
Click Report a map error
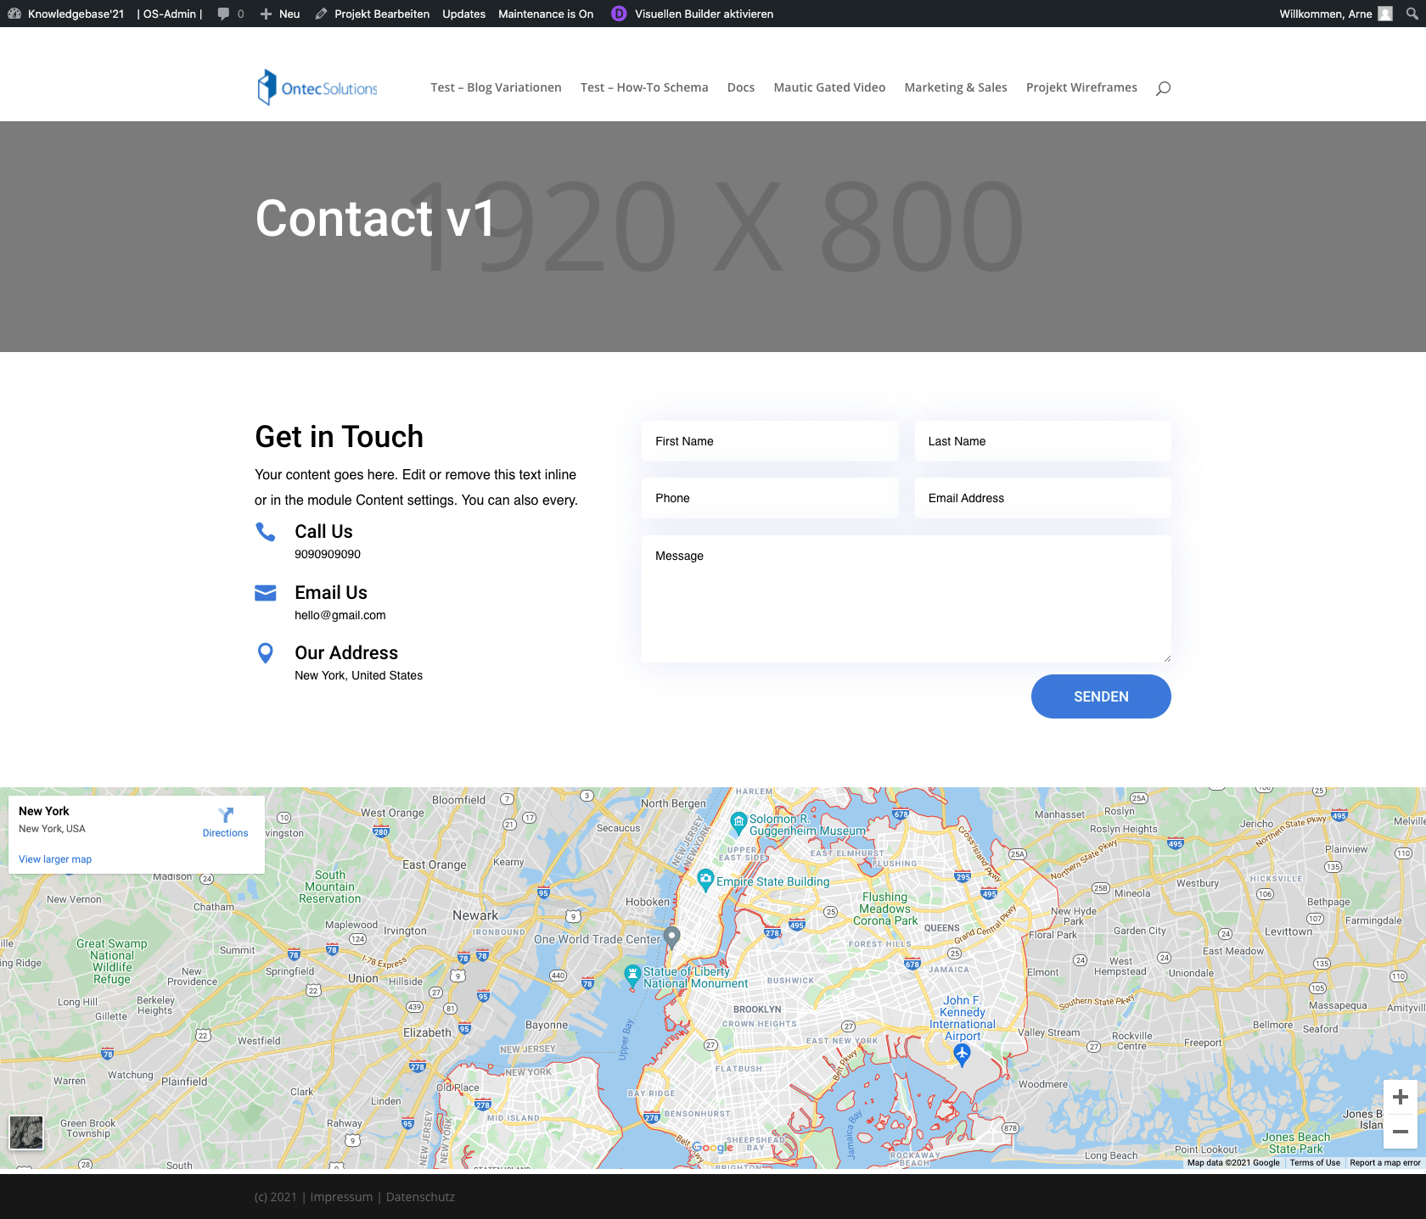[1384, 1162]
